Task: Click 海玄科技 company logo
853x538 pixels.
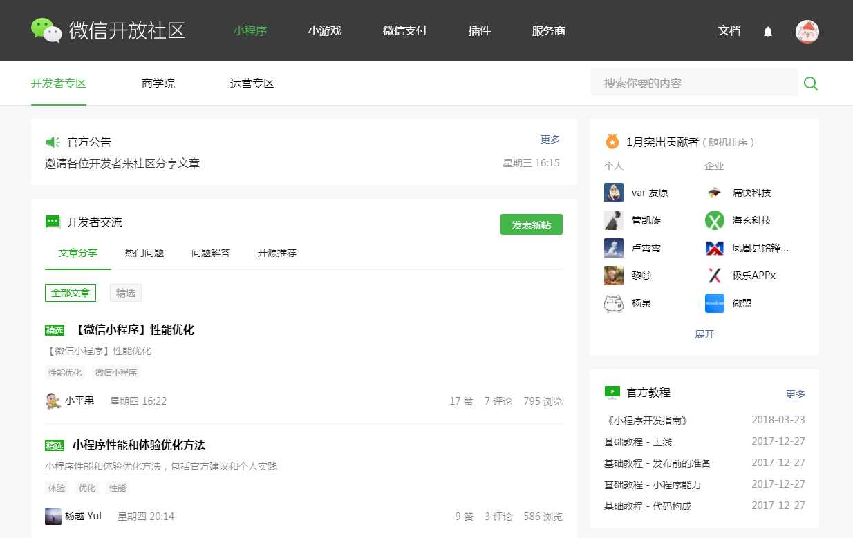Action: [x=715, y=220]
